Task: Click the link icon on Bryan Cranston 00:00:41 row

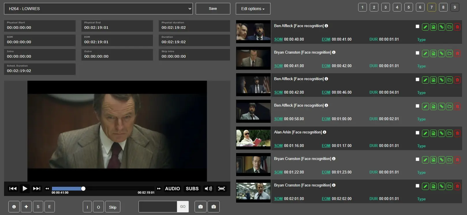Action: pyautogui.click(x=441, y=54)
